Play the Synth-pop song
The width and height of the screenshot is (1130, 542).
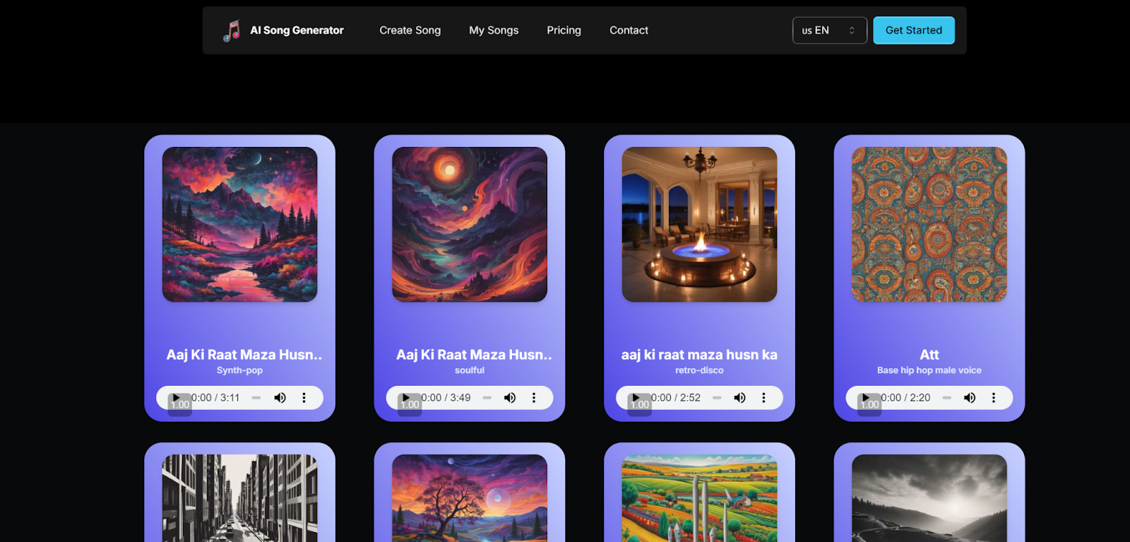(x=177, y=398)
